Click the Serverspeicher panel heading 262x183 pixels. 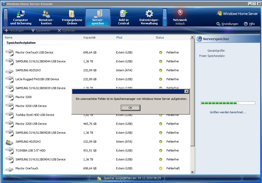(216, 39)
